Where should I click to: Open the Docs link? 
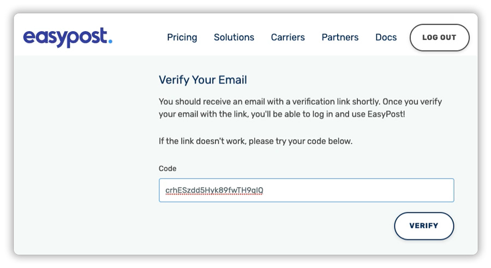click(x=386, y=38)
